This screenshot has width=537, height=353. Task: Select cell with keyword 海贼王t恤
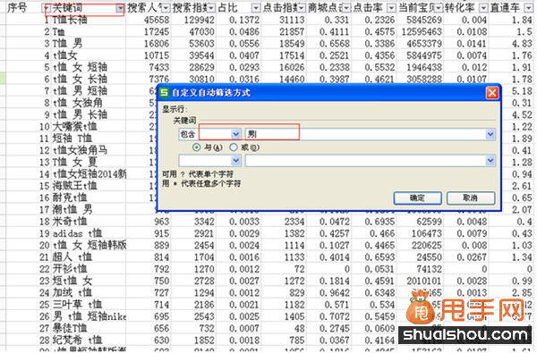89,186
